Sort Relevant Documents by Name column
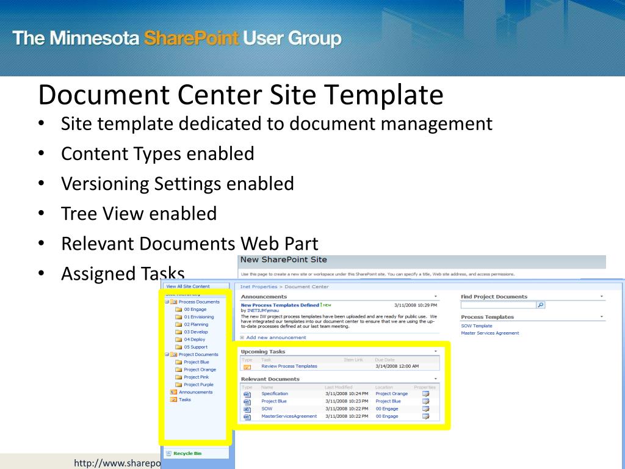The height and width of the screenshot is (469, 625). tap(267, 387)
